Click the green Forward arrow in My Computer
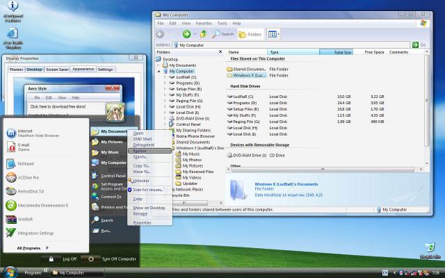This screenshot has width=445, height=278. tap(186, 34)
